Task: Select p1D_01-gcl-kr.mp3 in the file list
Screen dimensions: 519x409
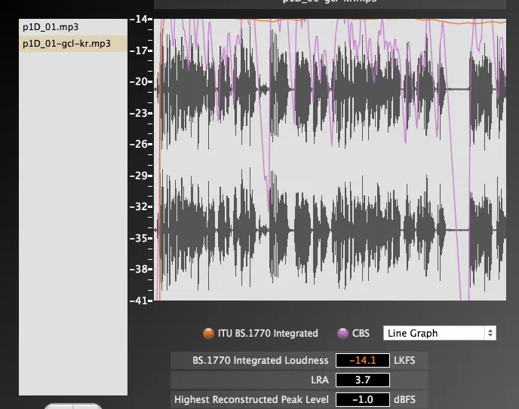Action: (66, 44)
